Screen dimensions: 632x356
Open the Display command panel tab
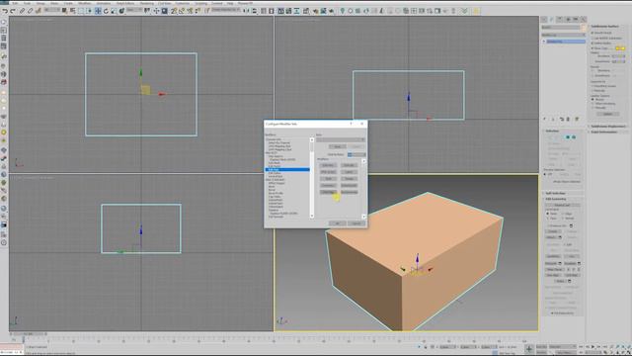click(576, 19)
